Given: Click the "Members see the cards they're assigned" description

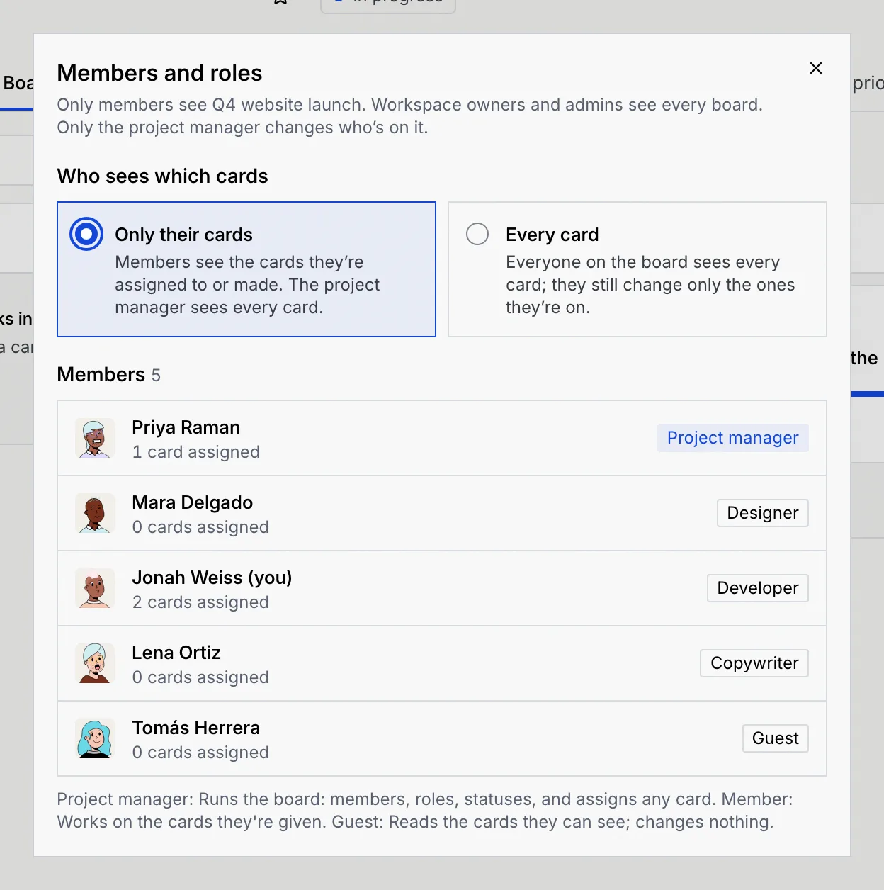Looking at the screenshot, I should 247,285.
